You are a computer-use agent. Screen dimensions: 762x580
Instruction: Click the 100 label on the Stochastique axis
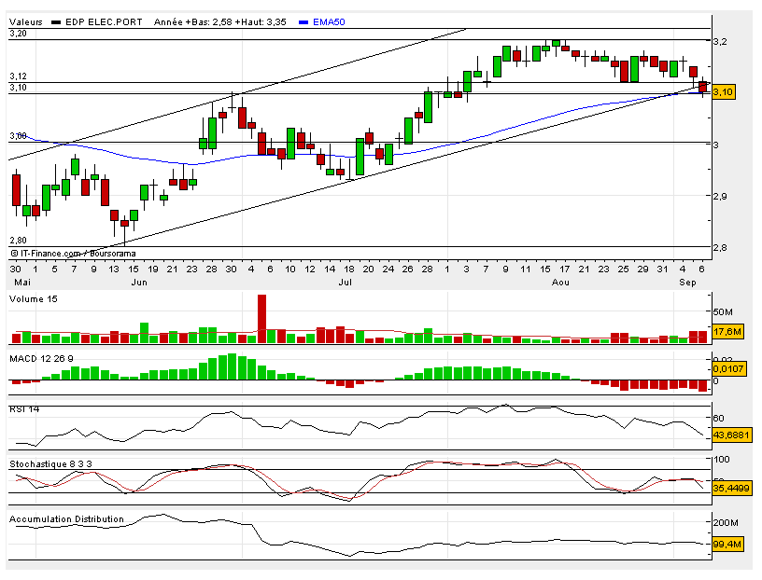click(x=721, y=459)
